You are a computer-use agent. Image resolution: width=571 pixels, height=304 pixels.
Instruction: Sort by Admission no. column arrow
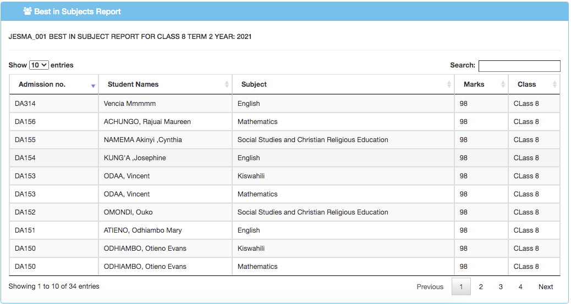(x=93, y=85)
